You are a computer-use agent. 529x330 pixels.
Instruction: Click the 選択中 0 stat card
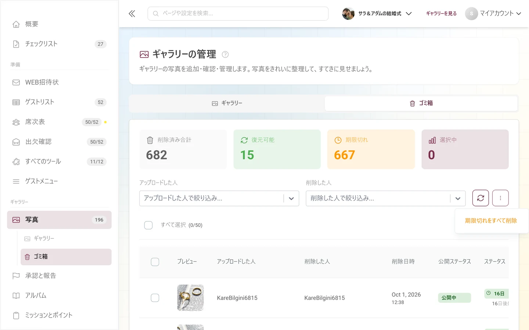465,149
